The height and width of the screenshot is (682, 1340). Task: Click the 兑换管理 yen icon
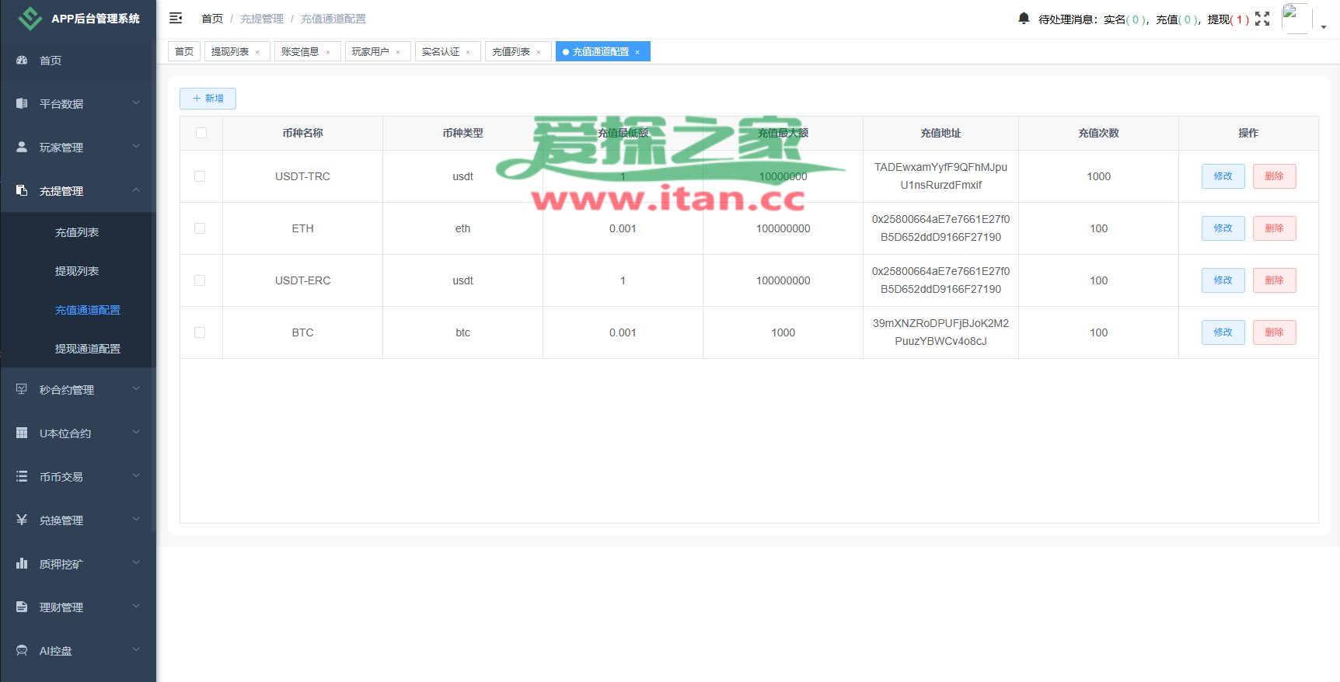pyautogui.click(x=22, y=520)
